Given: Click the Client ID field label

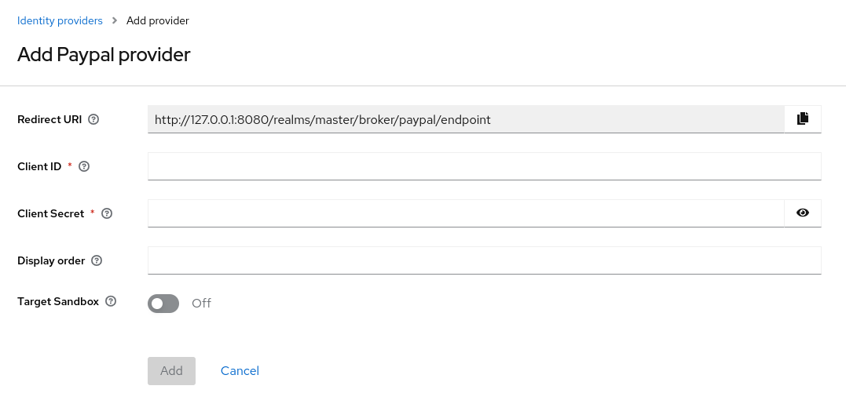Looking at the screenshot, I should [x=39, y=166].
